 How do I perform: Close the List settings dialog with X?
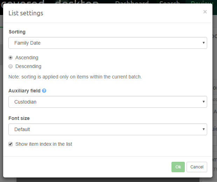pyautogui.click(x=205, y=12)
